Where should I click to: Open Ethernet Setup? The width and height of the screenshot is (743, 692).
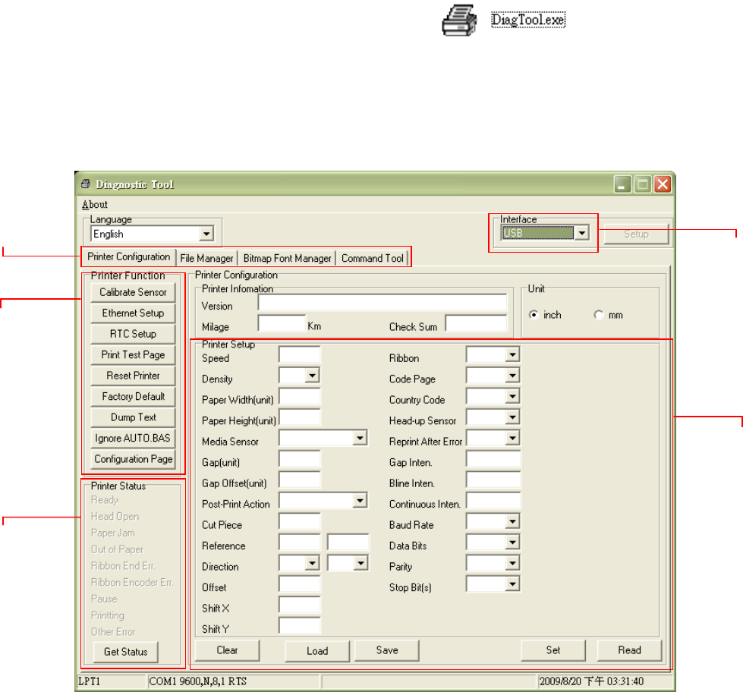133,313
